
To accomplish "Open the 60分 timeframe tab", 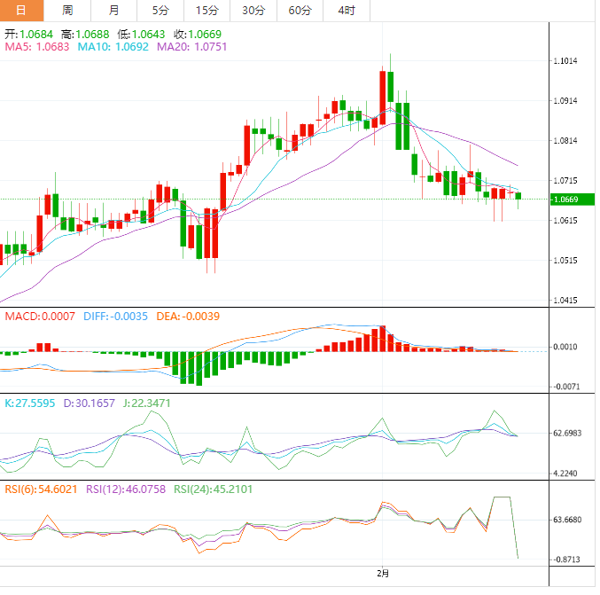I will click(x=300, y=11).
